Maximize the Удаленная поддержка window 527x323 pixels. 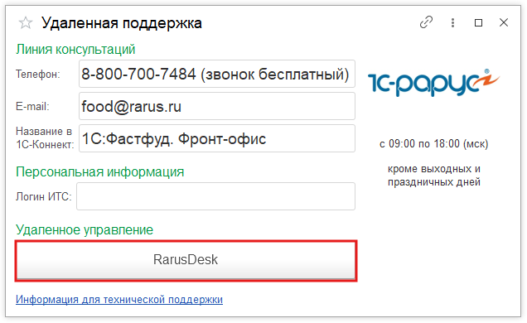(478, 22)
